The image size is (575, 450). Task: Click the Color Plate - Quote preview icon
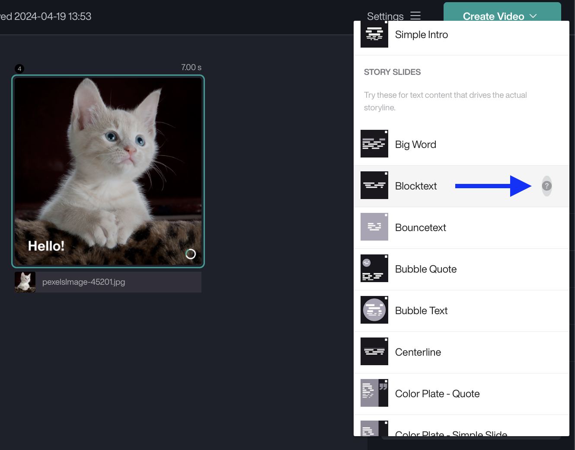(x=374, y=393)
